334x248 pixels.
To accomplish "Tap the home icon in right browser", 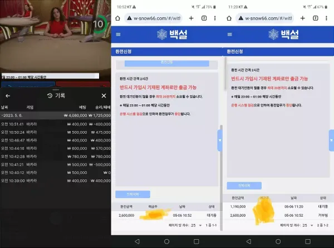I will (229, 18).
